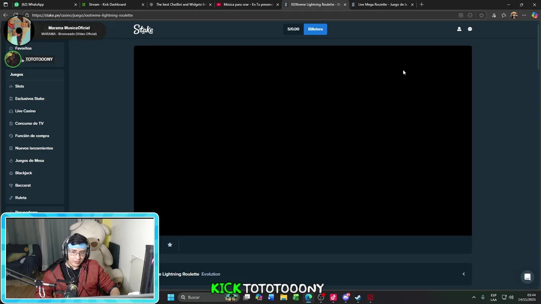
Task: Click the Billetera button
Action: pos(315,29)
